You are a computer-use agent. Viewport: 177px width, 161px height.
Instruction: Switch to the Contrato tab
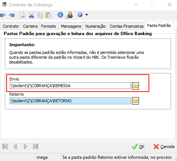(x=11, y=26)
